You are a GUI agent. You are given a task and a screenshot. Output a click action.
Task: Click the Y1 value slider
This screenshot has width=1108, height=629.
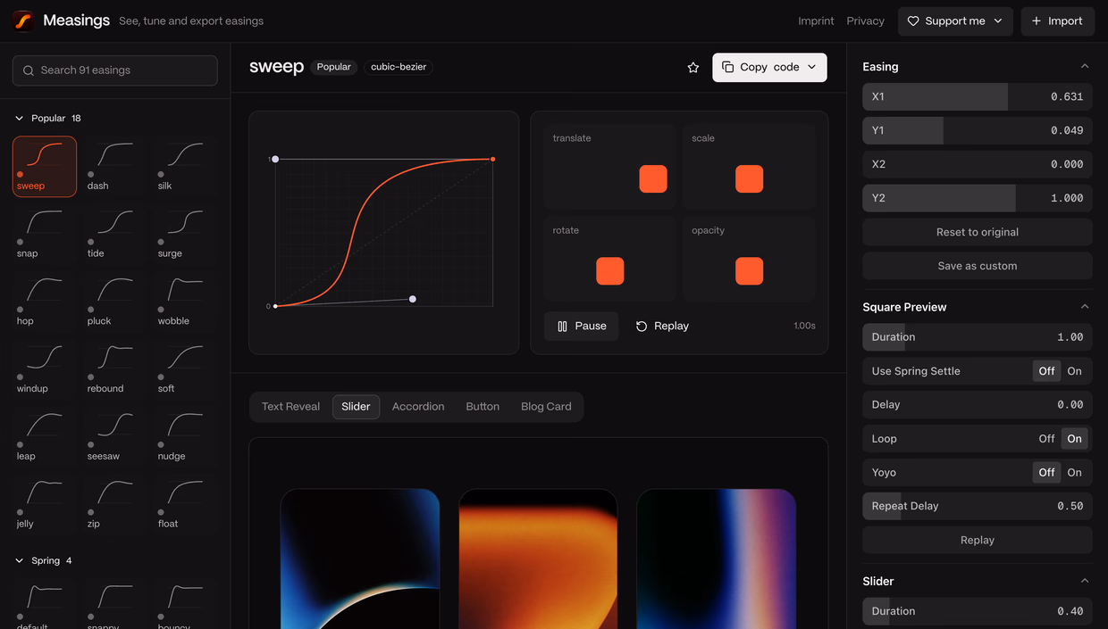[977, 130]
